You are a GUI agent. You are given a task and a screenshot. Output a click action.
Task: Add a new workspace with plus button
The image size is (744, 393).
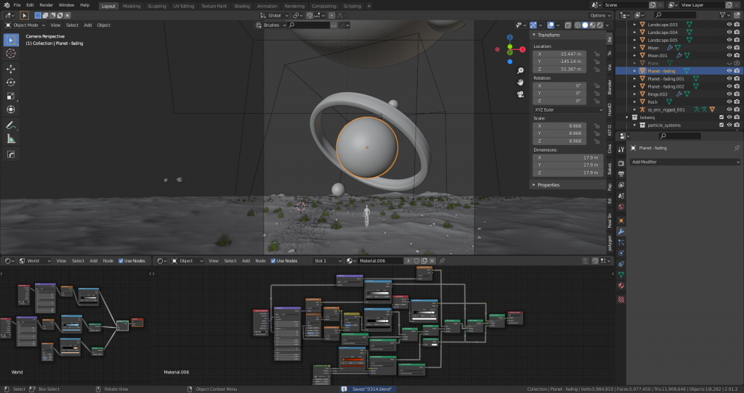369,6
